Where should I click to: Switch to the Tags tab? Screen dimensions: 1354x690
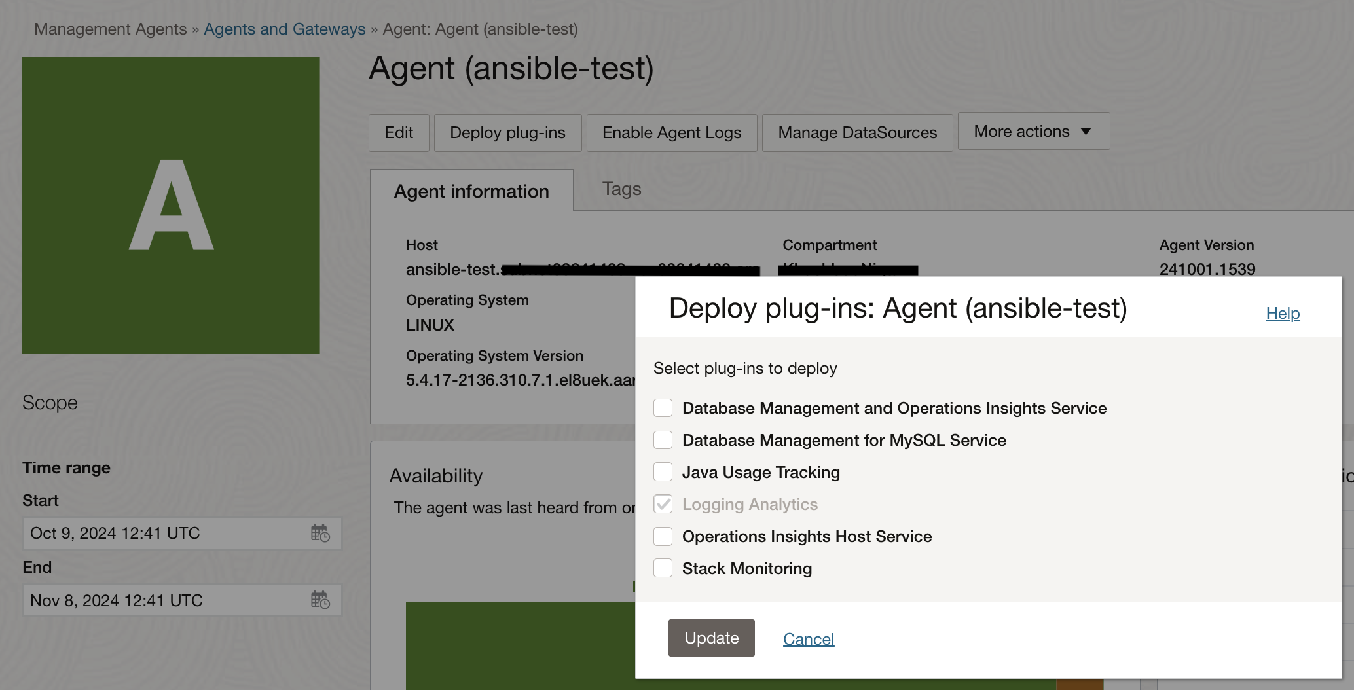click(621, 189)
